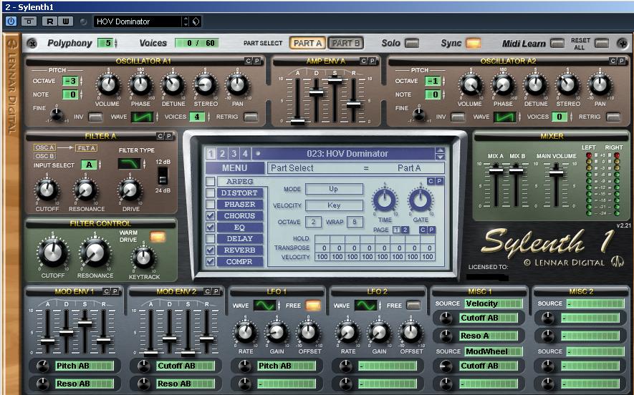The image size is (634, 395).
Task: Click the copy C icon in Oscillator A1
Action: pyautogui.click(x=249, y=61)
